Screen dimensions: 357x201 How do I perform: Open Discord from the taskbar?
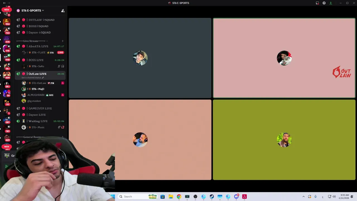237,197
